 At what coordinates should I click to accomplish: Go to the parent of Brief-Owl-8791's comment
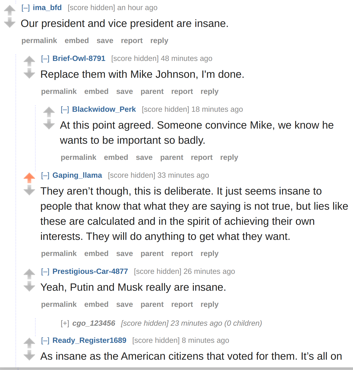(152, 92)
